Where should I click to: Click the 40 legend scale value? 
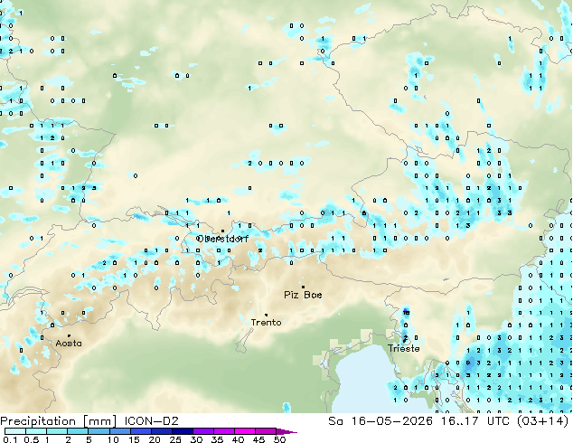tap(238, 439)
